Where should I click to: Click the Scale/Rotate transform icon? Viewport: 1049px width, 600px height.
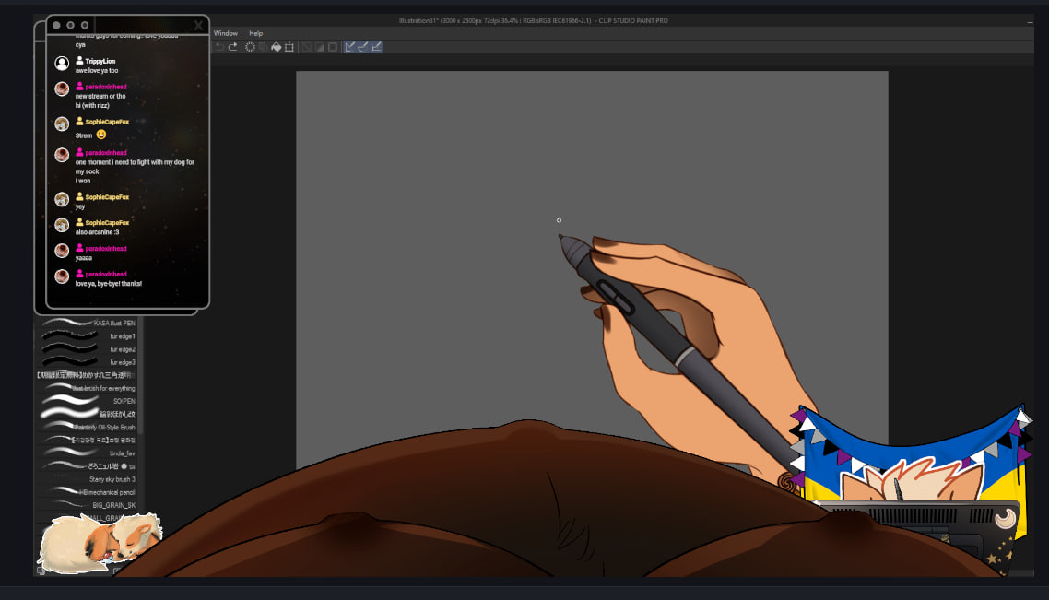coord(289,47)
